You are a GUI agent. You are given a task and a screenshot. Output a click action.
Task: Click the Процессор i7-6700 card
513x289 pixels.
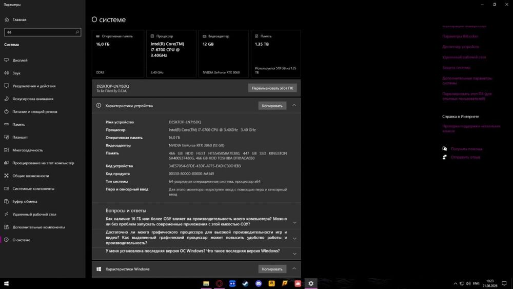point(171,54)
